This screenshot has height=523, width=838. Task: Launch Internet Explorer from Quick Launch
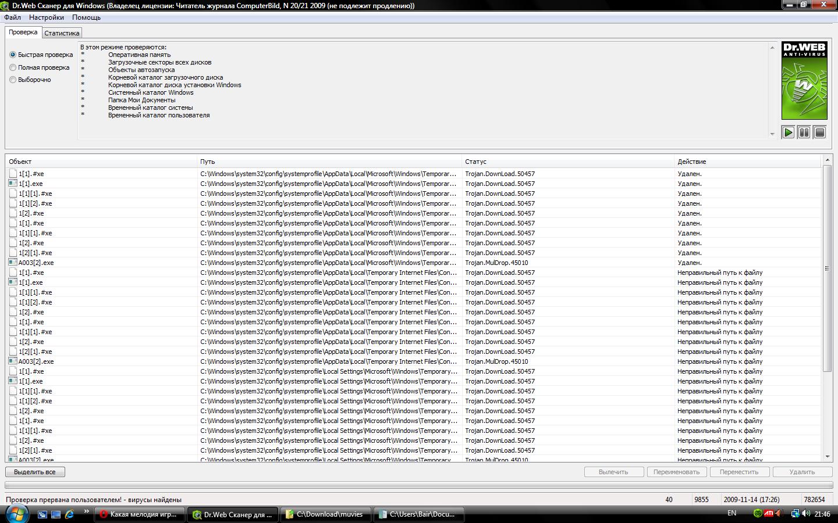pos(69,514)
